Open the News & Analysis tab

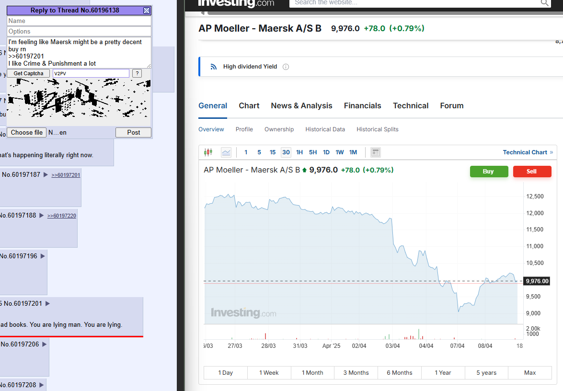[x=301, y=105]
